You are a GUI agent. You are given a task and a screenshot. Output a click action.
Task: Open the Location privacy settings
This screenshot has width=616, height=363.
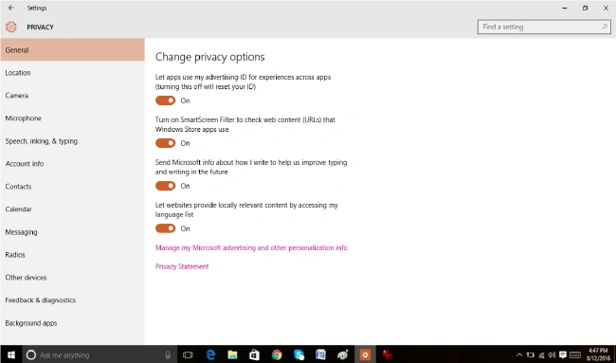[x=72, y=73]
